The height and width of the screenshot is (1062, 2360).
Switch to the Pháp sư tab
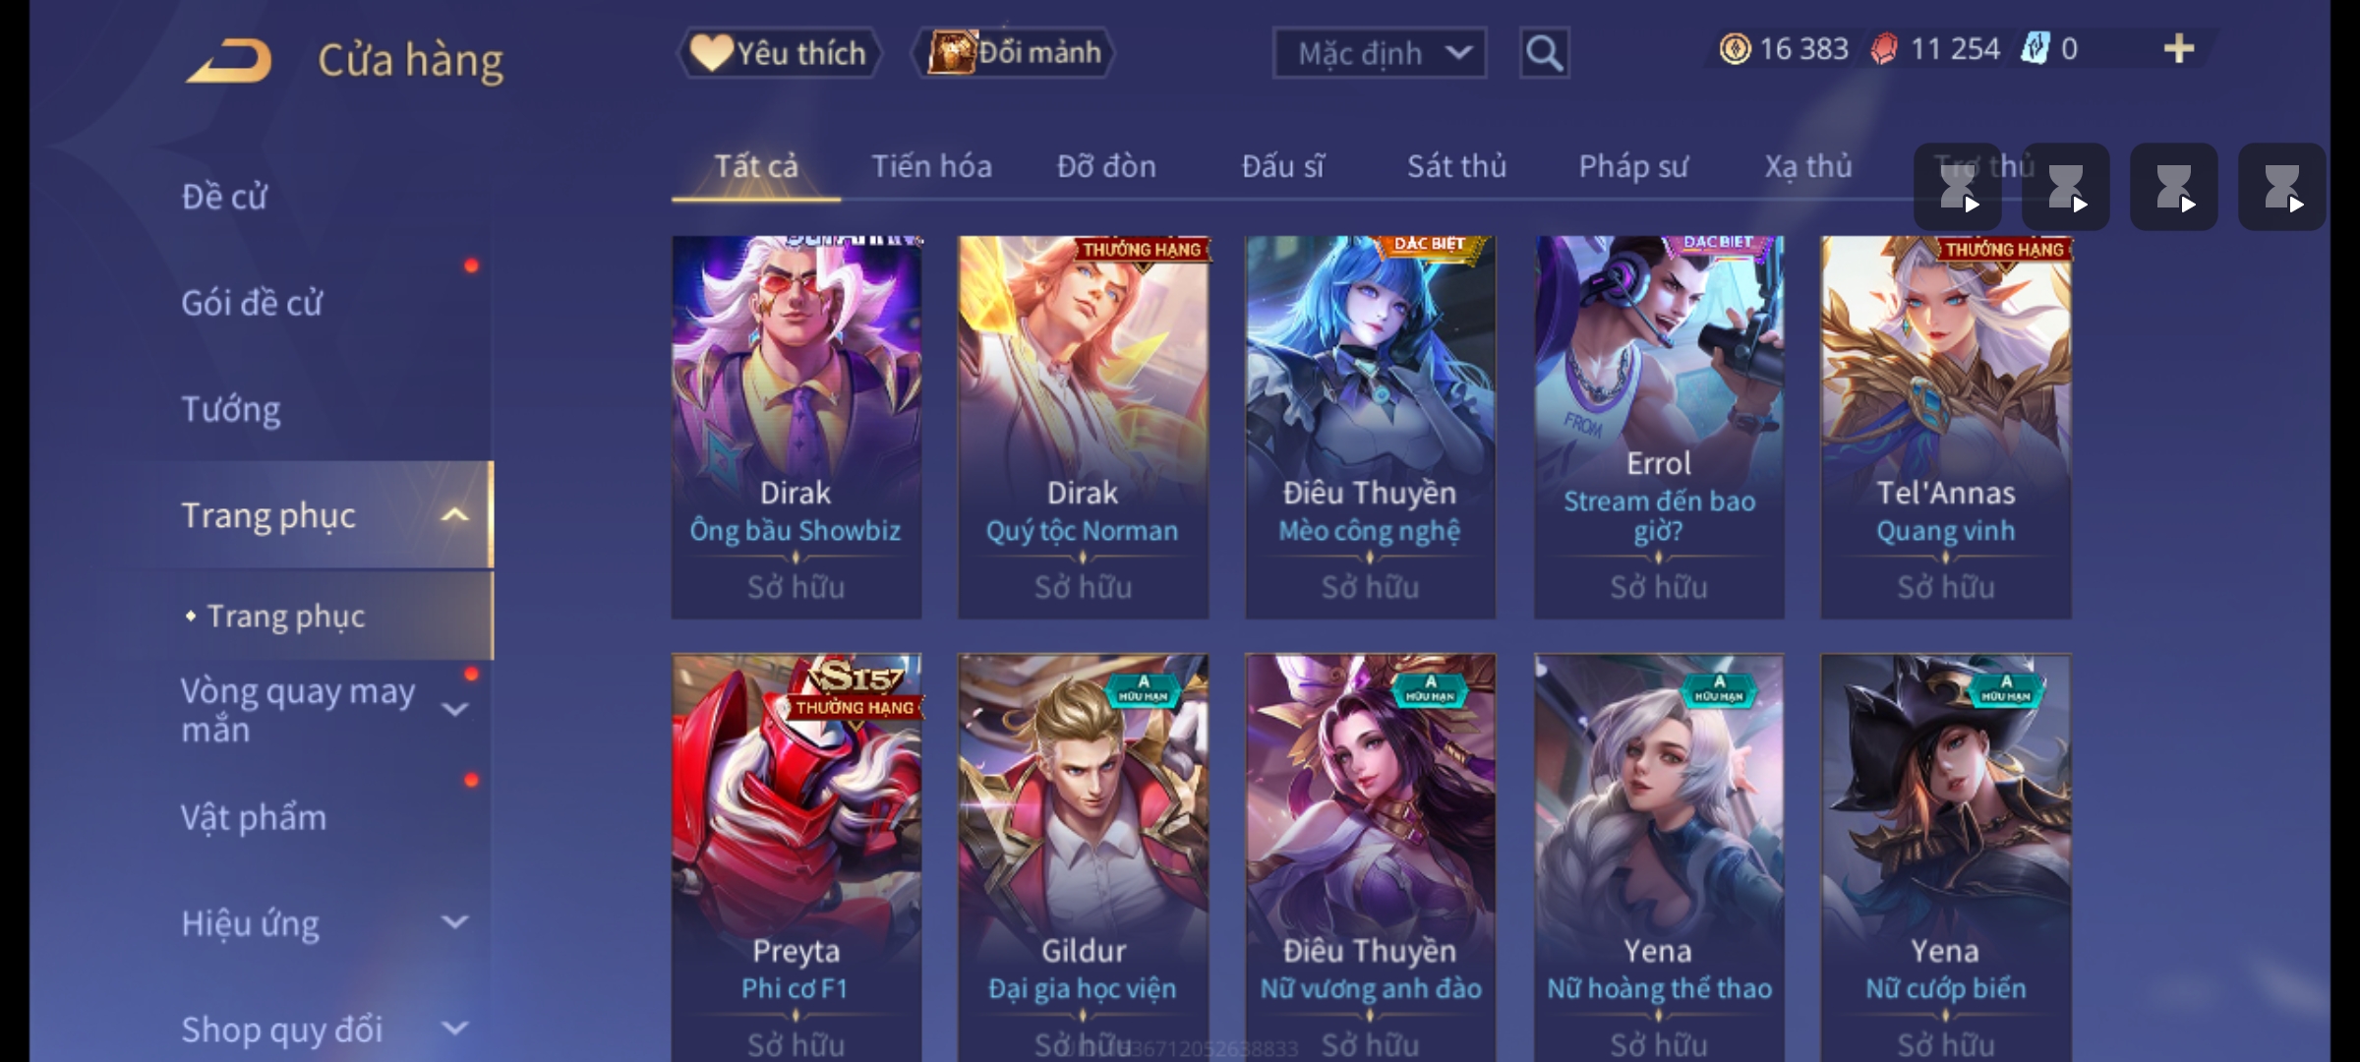(1633, 166)
